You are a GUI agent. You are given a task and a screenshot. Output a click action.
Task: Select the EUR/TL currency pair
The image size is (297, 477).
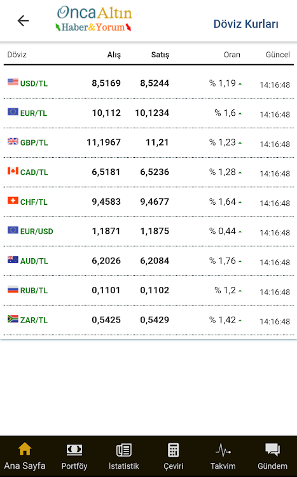[x=34, y=113]
